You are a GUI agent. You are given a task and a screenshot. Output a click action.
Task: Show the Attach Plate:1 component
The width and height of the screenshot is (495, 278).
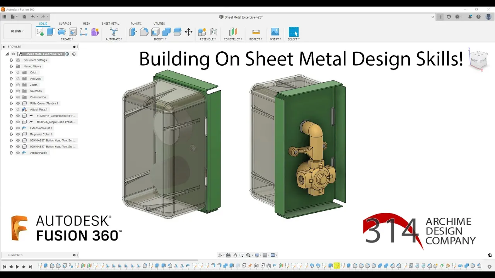(x=18, y=110)
